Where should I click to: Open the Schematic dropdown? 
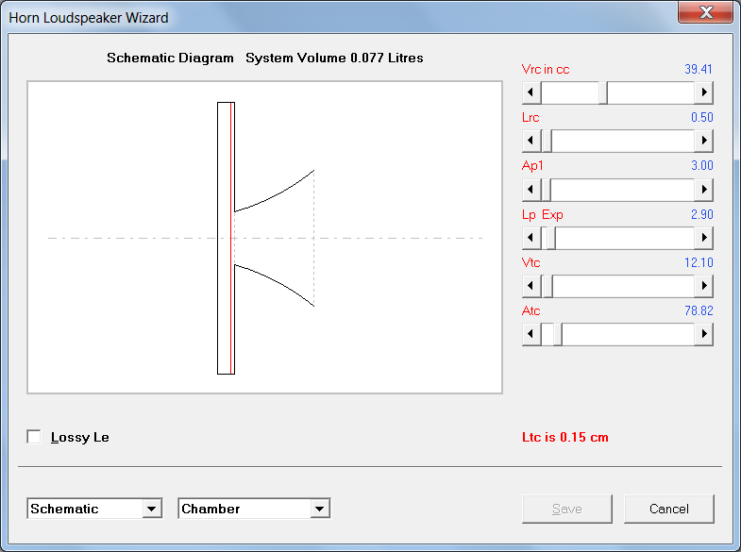click(151, 509)
